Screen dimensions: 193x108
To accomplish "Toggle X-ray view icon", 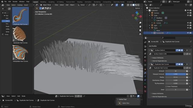I will 128,5.
